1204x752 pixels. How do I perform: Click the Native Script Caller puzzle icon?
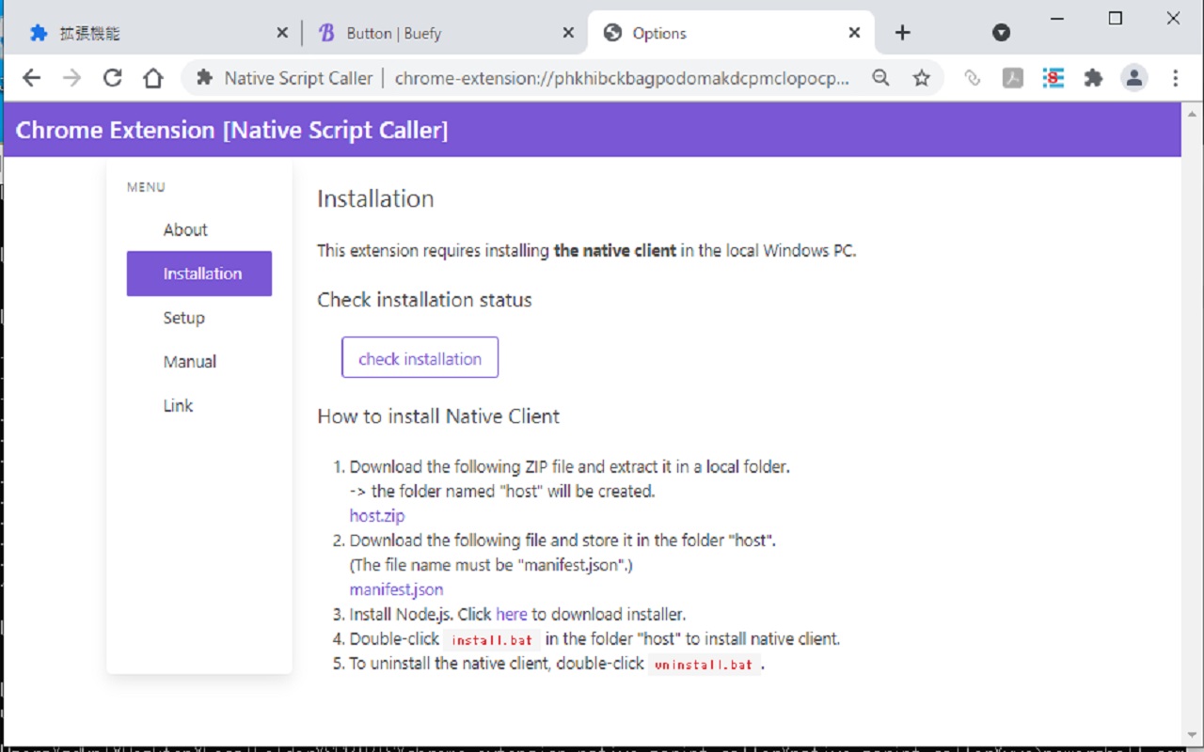(x=205, y=78)
